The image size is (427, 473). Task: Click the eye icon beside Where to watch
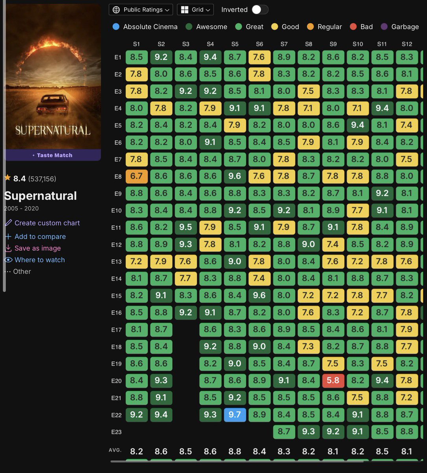click(8, 260)
